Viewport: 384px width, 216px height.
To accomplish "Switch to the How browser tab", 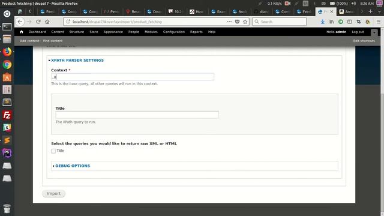I will click(x=197, y=11).
